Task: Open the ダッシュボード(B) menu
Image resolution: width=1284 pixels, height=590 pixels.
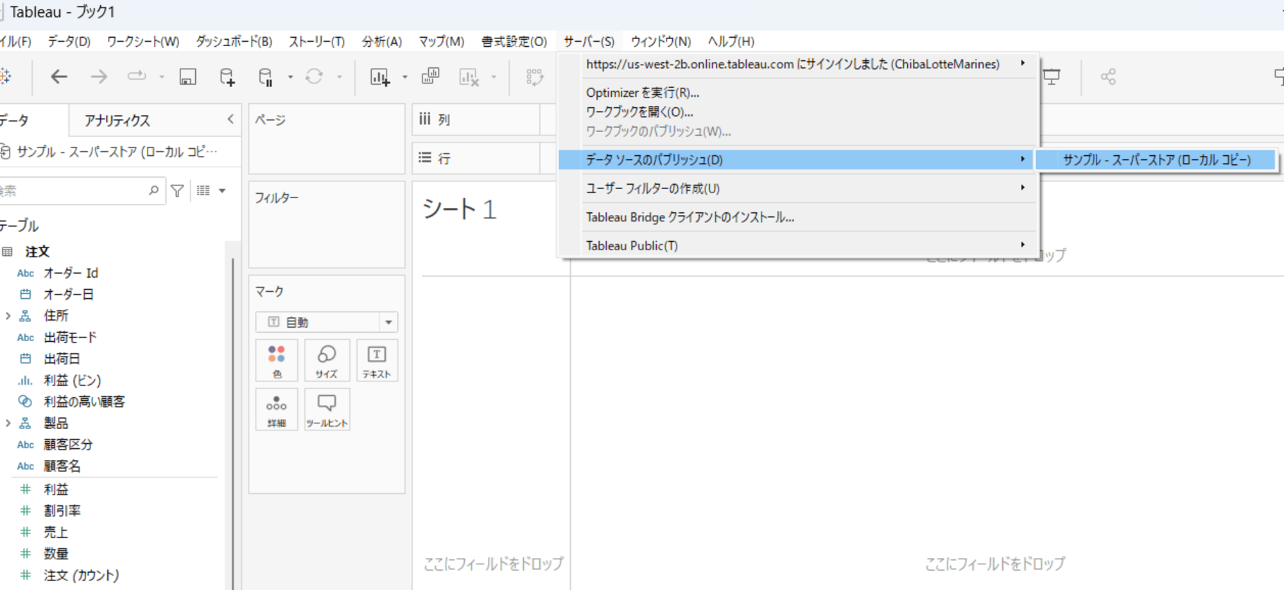Action: (234, 42)
